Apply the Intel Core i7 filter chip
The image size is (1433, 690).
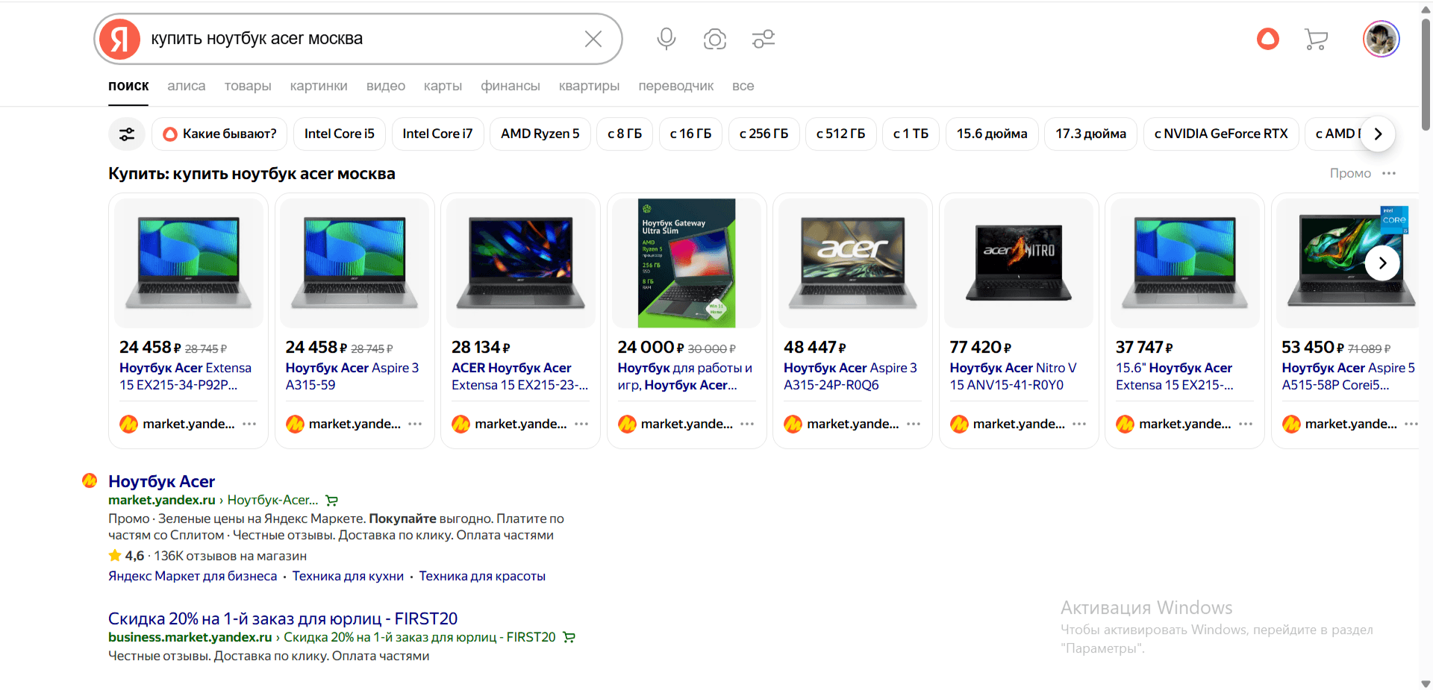pos(437,134)
